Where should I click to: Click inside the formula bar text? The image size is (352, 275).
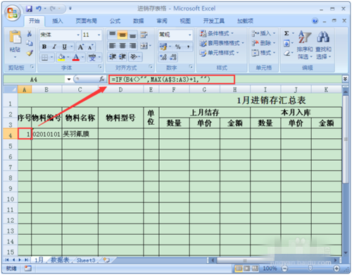coord(172,79)
